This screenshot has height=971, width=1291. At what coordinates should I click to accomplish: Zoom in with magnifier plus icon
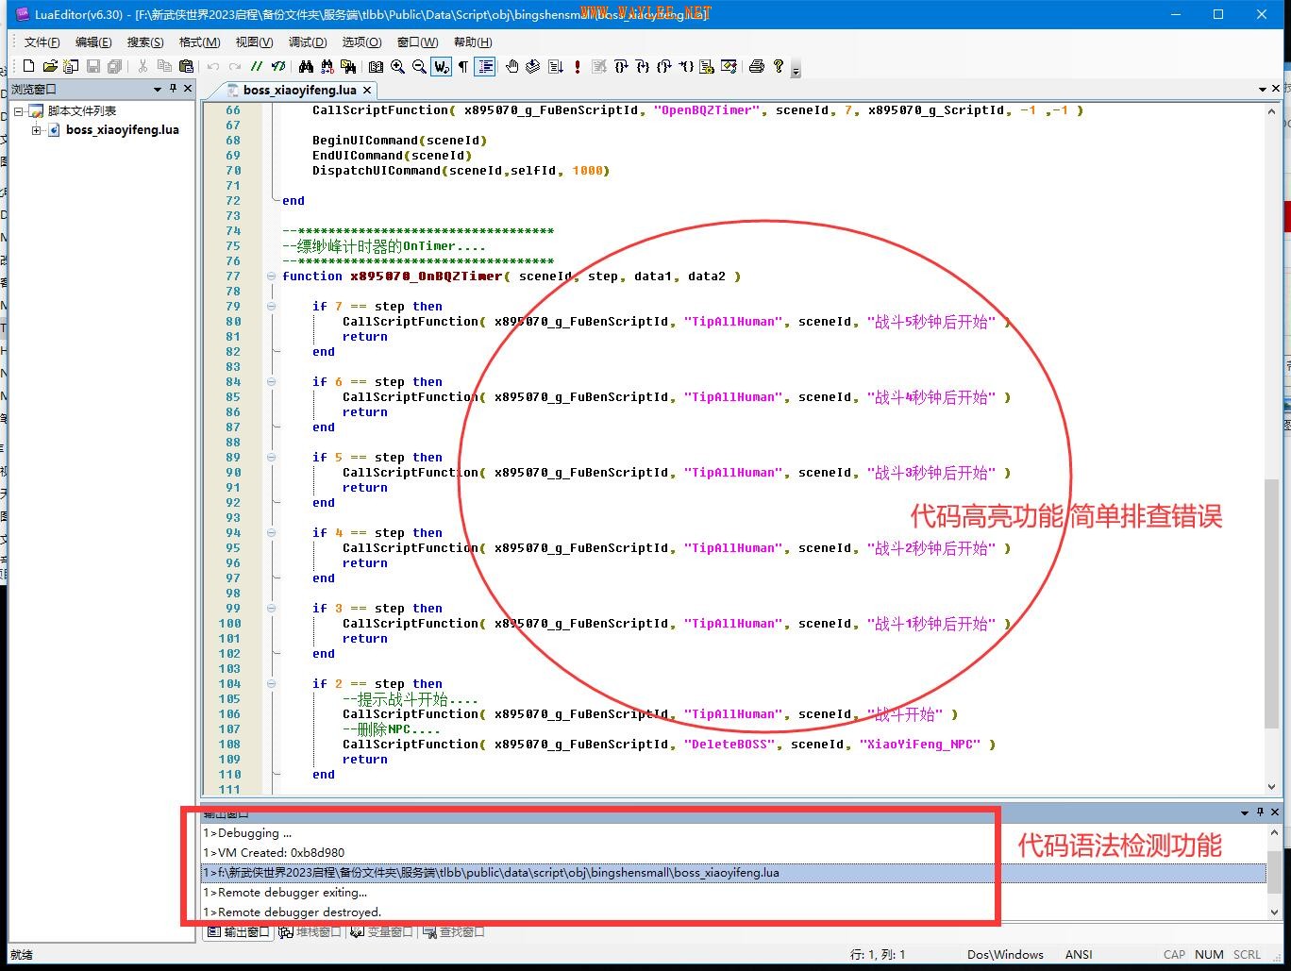click(397, 66)
